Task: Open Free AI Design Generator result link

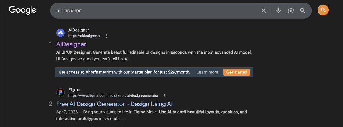Action: pyautogui.click(x=114, y=104)
